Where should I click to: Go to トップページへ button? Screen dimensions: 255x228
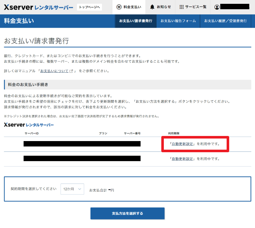click(x=90, y=7)
